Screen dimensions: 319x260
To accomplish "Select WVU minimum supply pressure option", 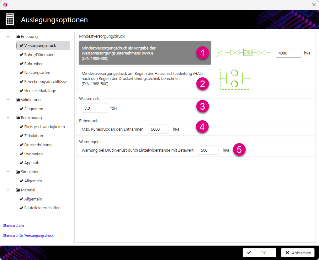I will [145, 53].
